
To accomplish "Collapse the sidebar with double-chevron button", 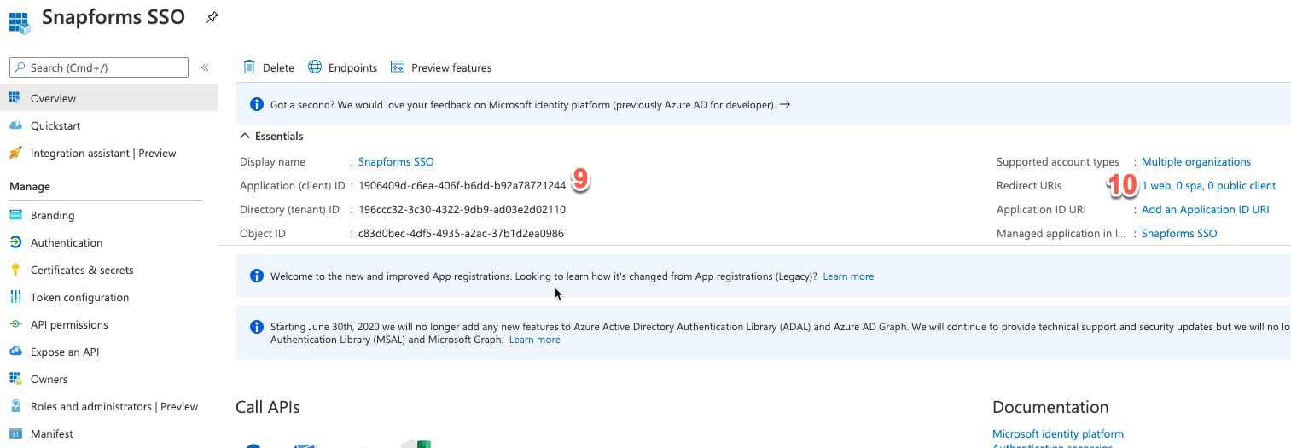I will point(205,67).
